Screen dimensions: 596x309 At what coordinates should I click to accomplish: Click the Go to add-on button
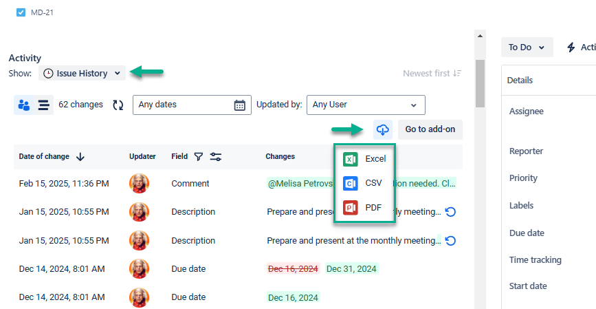[430, 129]
